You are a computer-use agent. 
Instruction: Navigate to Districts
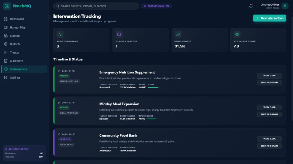(x=24, y=44)
